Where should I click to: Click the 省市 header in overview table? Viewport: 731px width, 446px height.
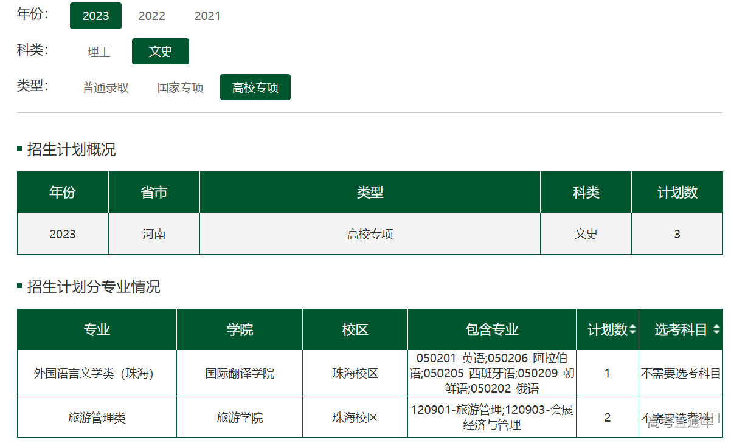pyautogui.click(x=154, y=193)
